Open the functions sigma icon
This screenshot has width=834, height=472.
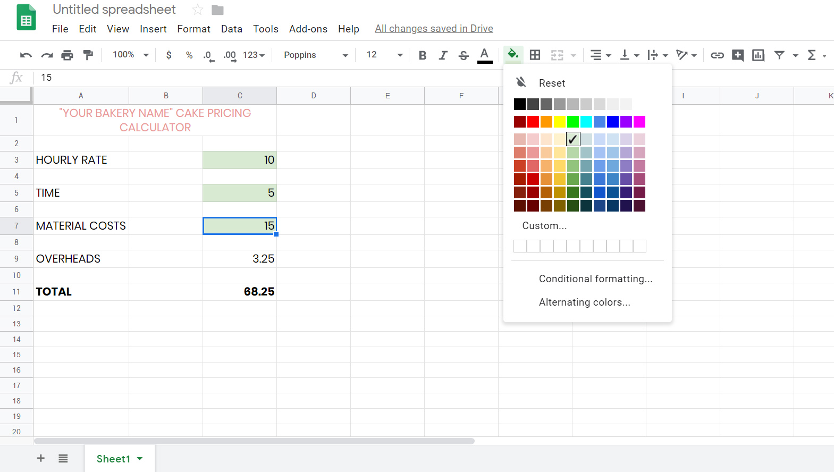tap(812, 55)
